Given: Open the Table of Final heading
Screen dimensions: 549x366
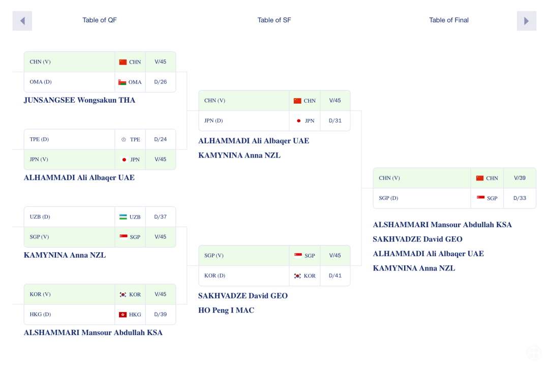Looking at the screenshot, I should (448, 20).
